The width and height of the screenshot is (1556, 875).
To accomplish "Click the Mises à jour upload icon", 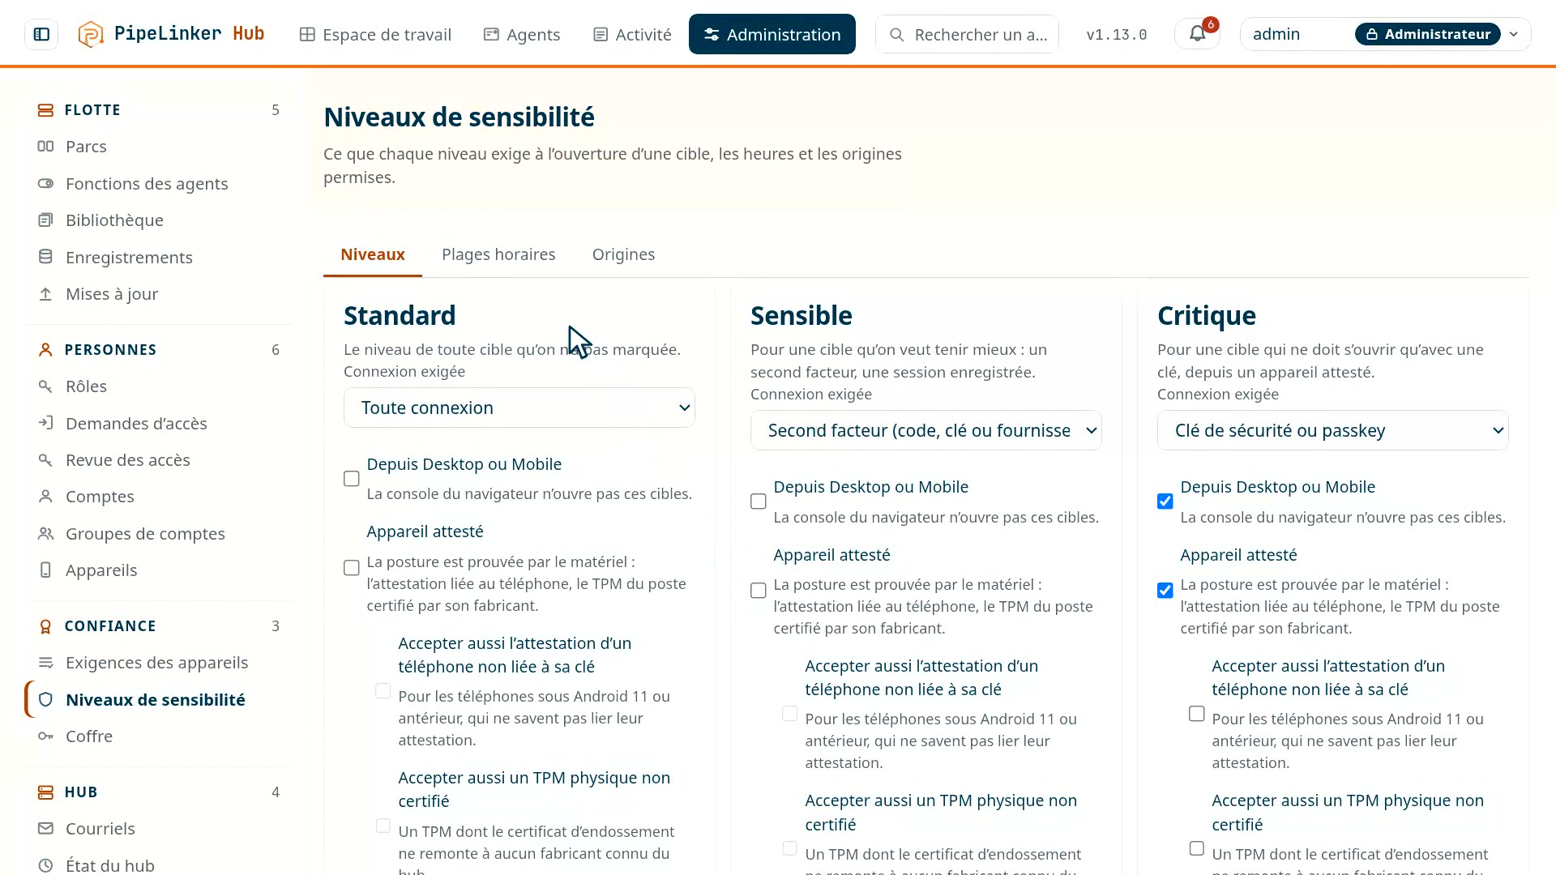I will pyautogui.click(x=45, y=294).
